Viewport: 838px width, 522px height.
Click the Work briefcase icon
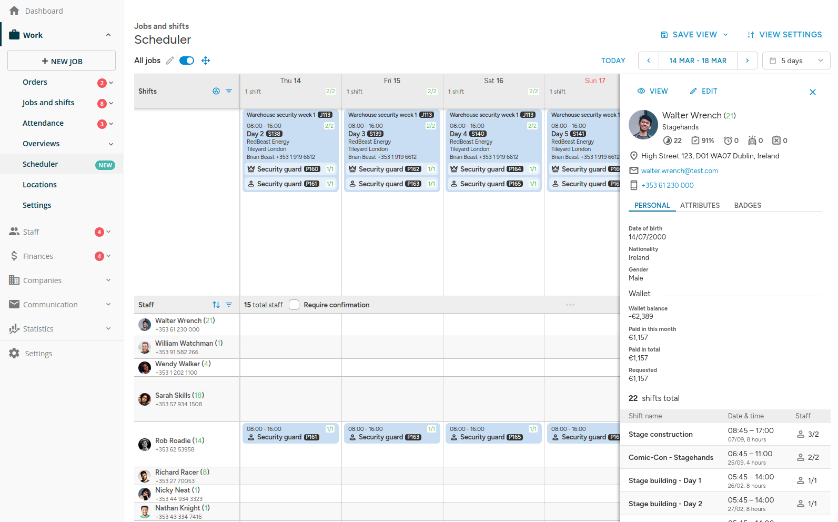click(x=14, y=35)
